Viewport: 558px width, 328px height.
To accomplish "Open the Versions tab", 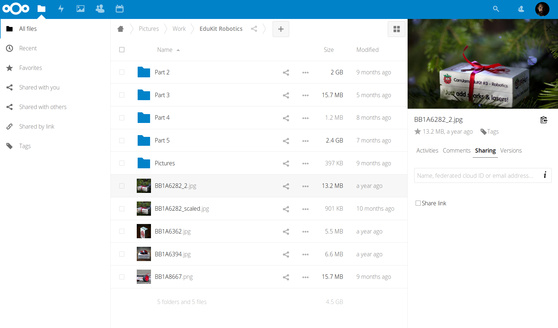I will [511, 151].
